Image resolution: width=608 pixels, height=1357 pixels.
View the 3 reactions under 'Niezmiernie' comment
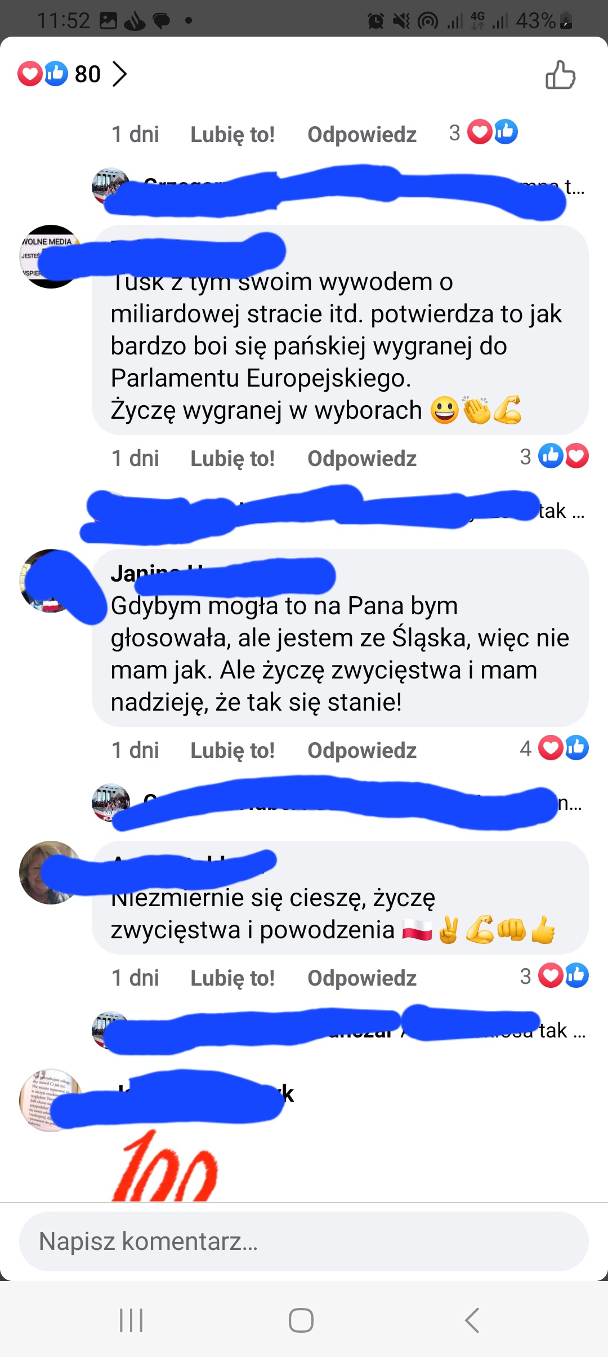pyautogui.click(x=554, y=976)
